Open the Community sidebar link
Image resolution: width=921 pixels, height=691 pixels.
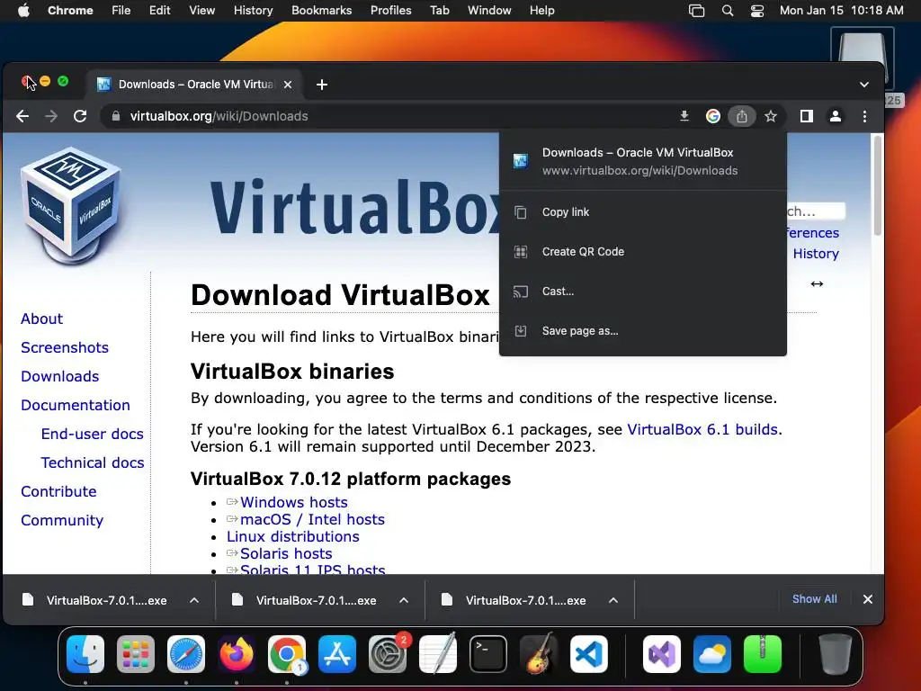(x=62, y=521)
